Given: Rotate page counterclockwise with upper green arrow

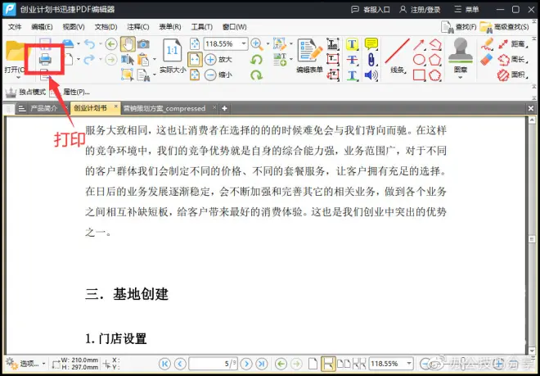Looking at the screenshot, I should click(256, 60).
